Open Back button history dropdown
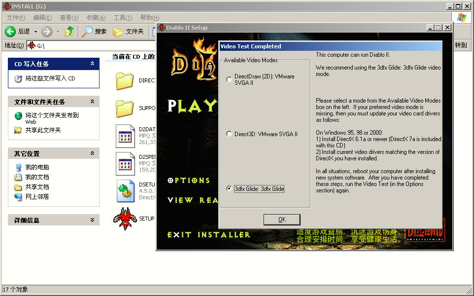474x296 pixels. click(x=35, y=32)
